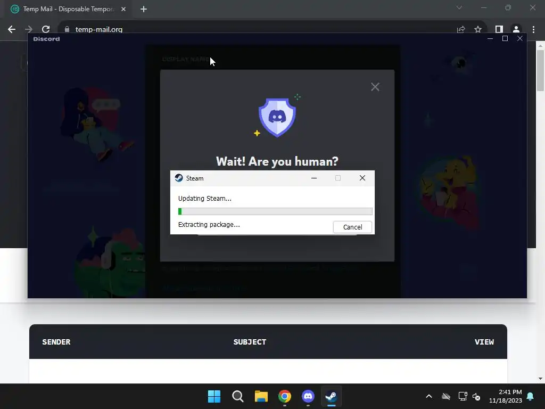Open notifications bell in taskbar
Image resolution: width=545 pixels, height=409 pixels.
[x=531, y=396]
